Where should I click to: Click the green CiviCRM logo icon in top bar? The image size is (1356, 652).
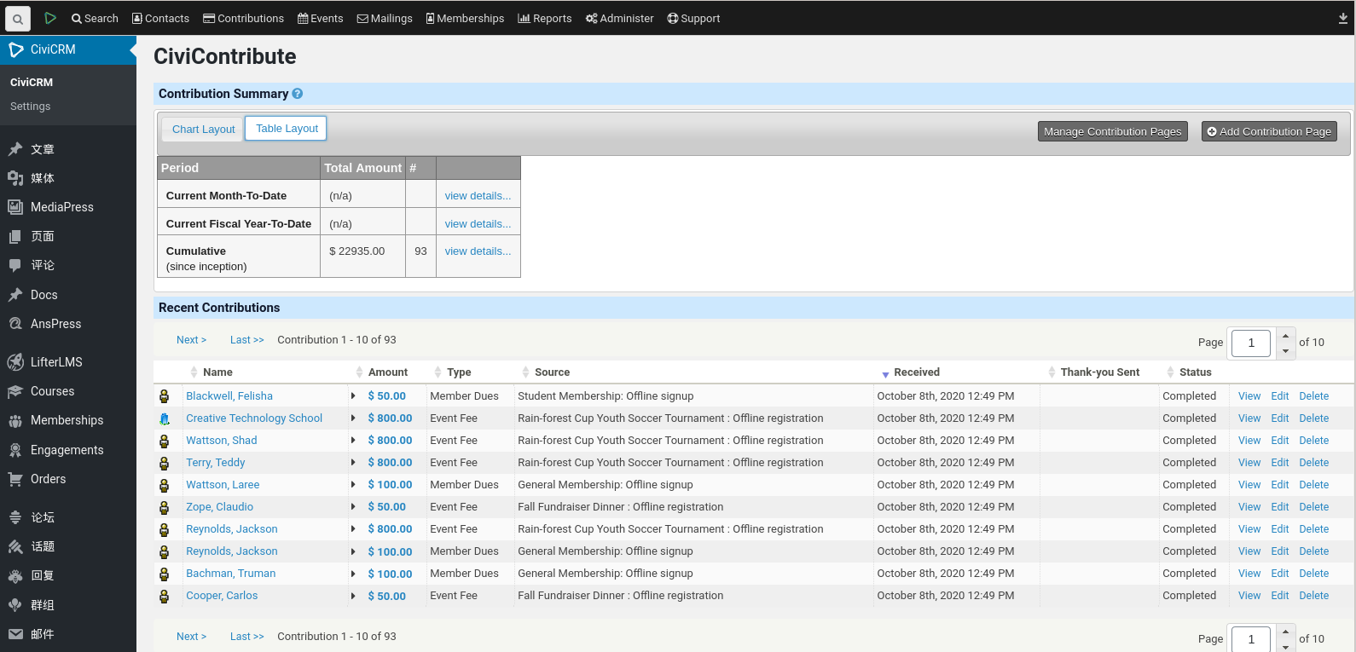coord(50,18)
